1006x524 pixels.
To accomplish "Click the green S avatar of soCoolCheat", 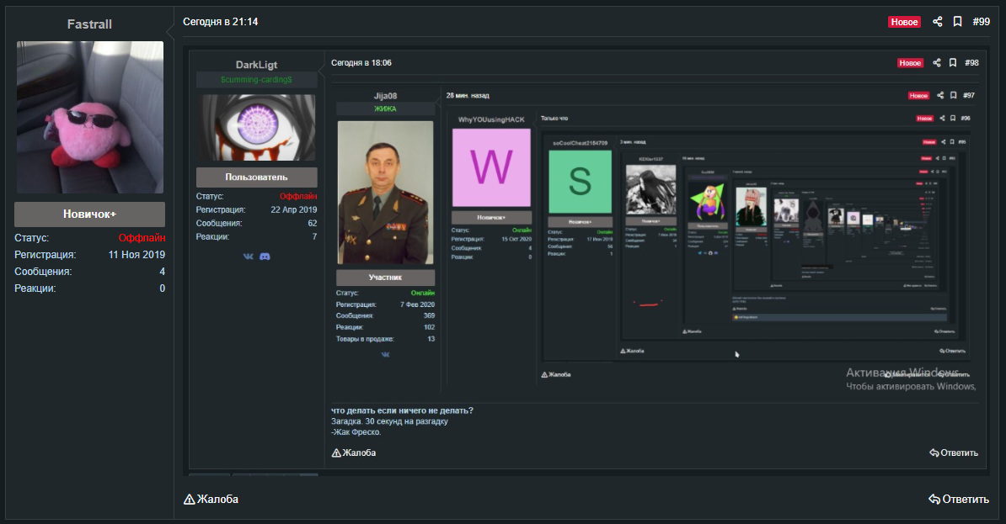I will [580, 182].
